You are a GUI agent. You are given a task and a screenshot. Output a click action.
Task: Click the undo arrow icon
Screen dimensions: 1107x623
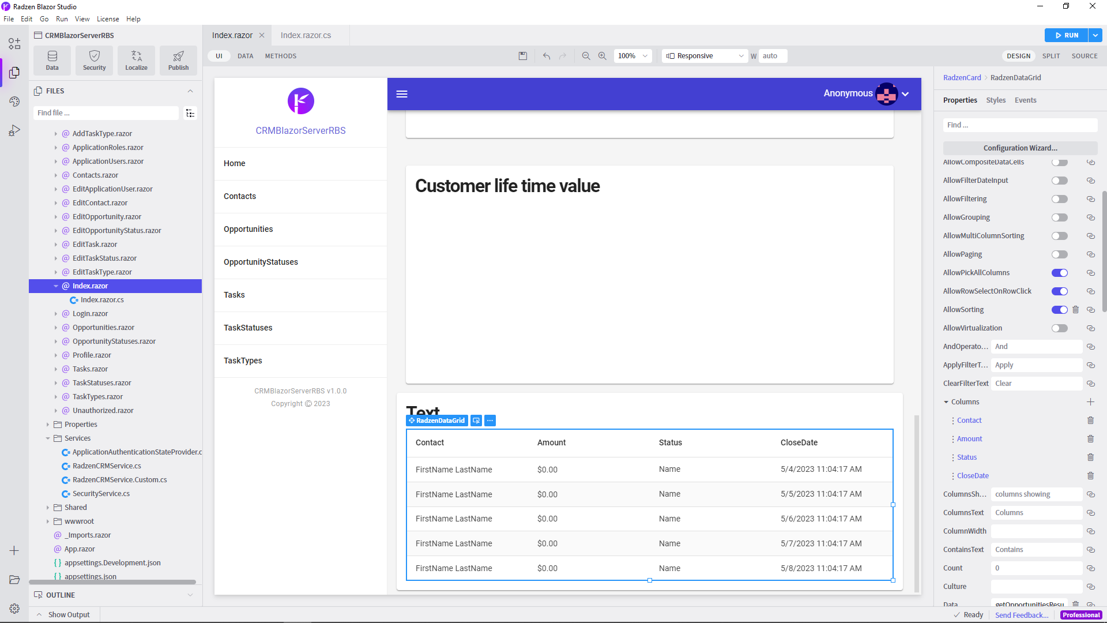547,56
